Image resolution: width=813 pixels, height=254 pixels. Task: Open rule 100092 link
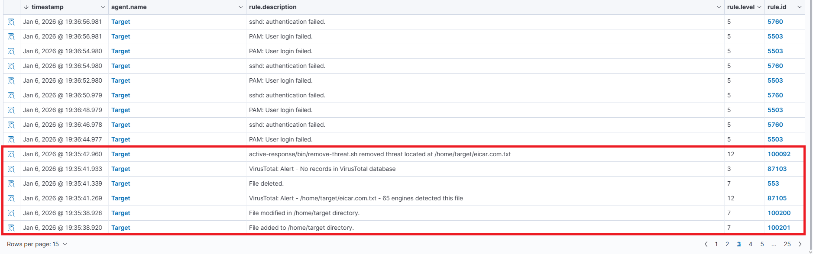click(x=779, y=154)
